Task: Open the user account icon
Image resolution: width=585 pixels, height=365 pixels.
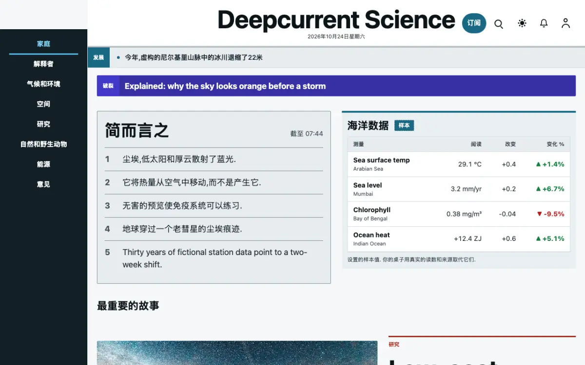Action: (x=565, y=23)
